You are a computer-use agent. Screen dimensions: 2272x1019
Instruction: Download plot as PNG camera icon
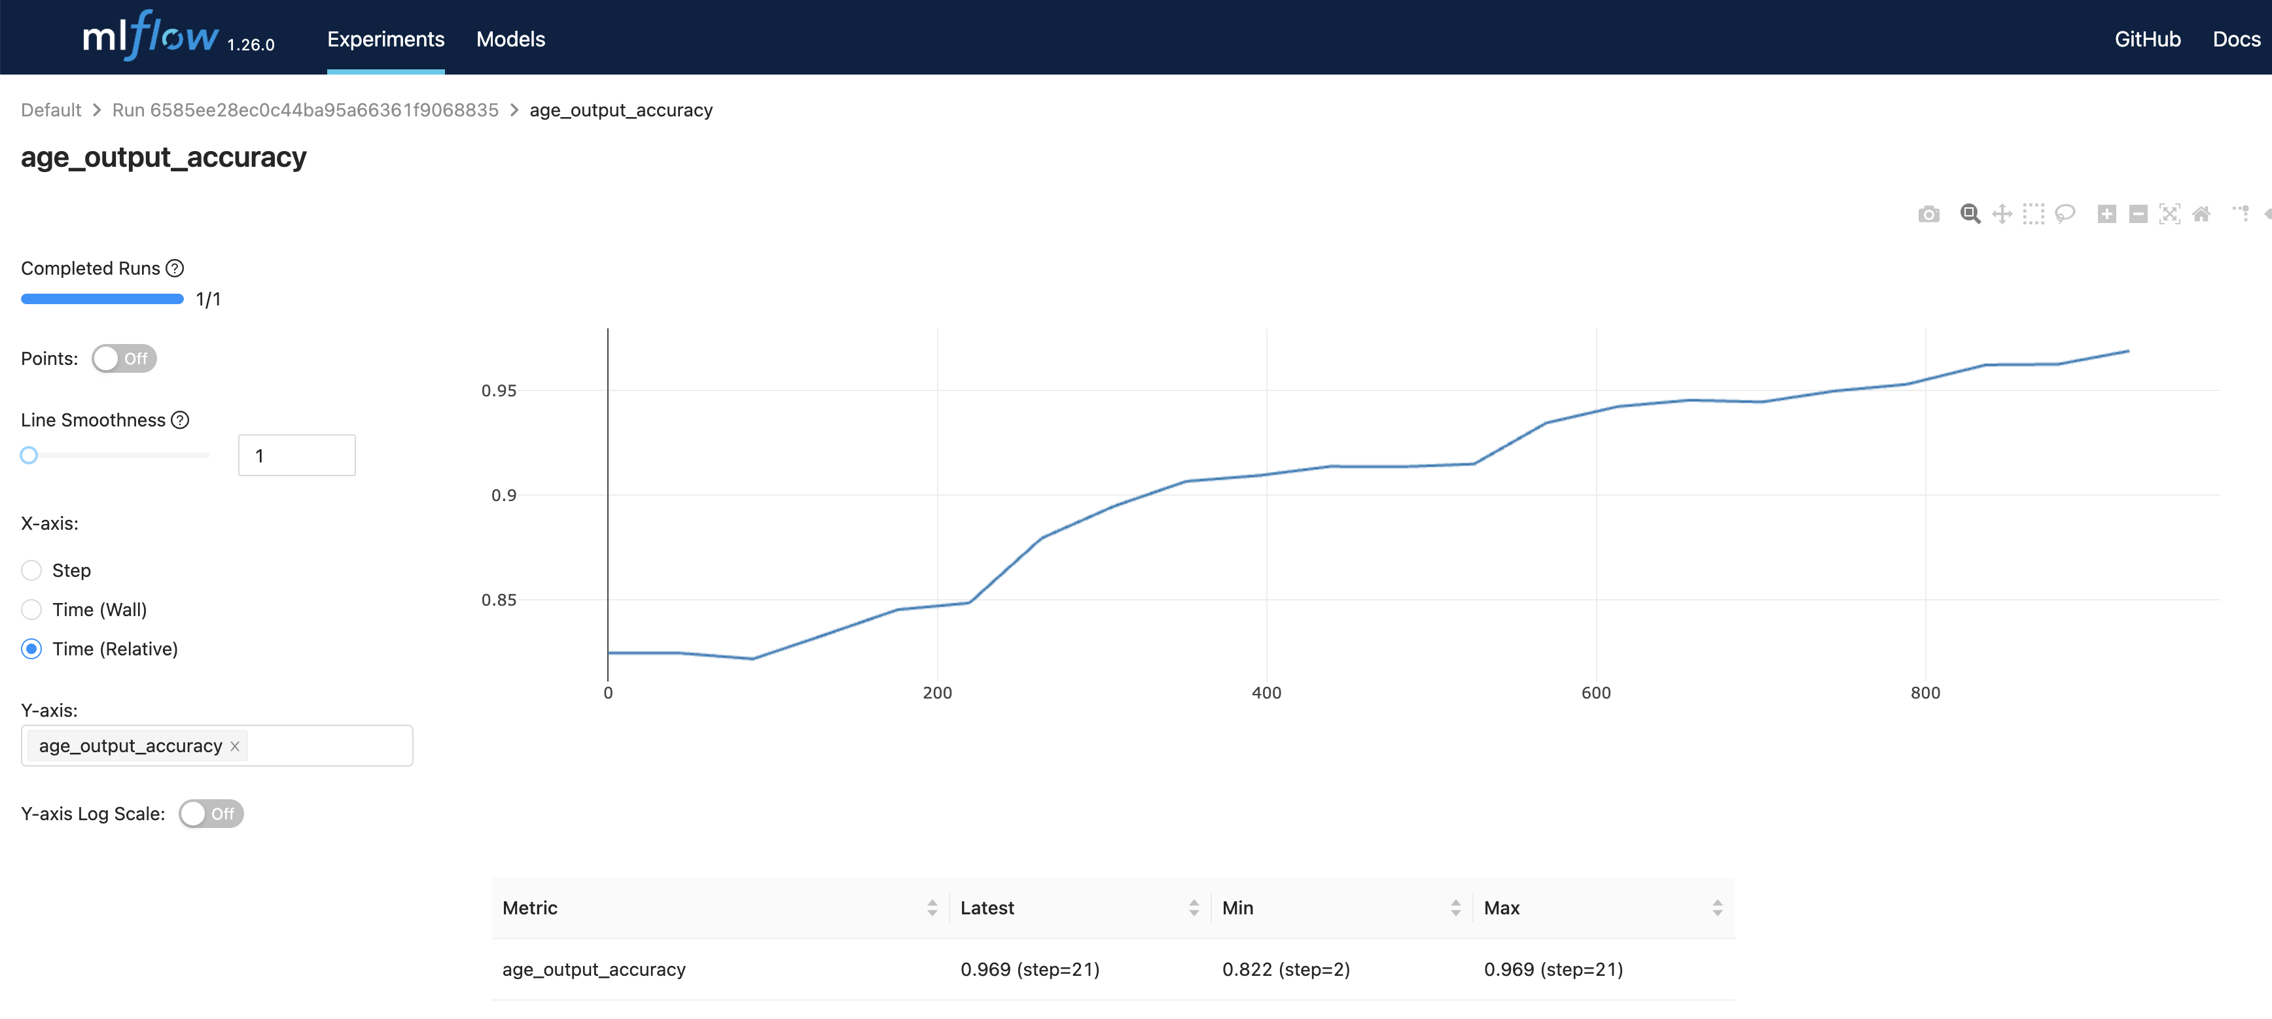pyautogui.click(x=1928, y=215)
